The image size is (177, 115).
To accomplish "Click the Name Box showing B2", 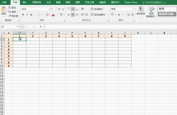I will pyautogui.click(x=8, y=27).
